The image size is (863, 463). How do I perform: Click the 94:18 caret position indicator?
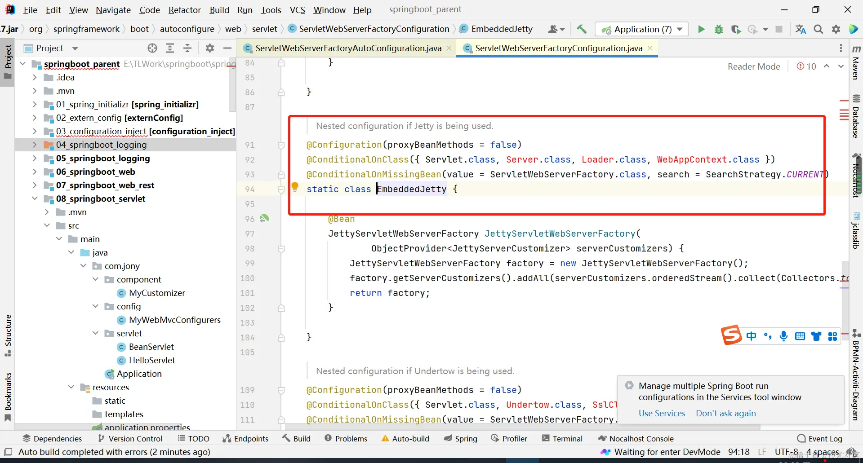point(739,452)
